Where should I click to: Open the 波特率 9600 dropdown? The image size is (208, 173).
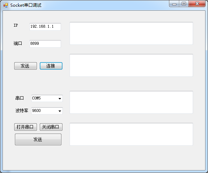[x=47, y=111]
